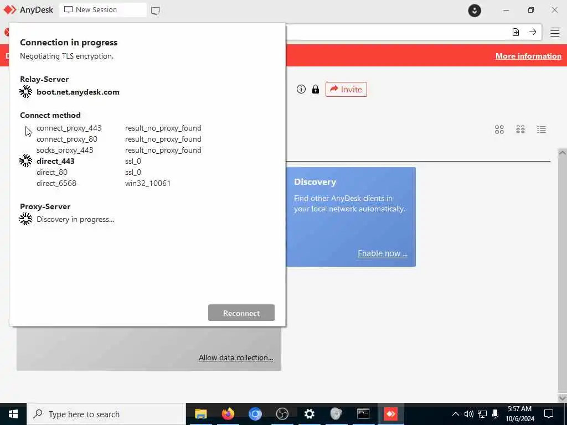Open the More information link
The width and height of the screenshot is (567, 425).
click(528, 56)
